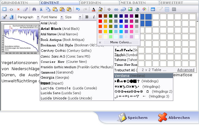Choose 'Book Antiqua' from font list
This screenshot has height=125, width=199.
click(62, 40)
